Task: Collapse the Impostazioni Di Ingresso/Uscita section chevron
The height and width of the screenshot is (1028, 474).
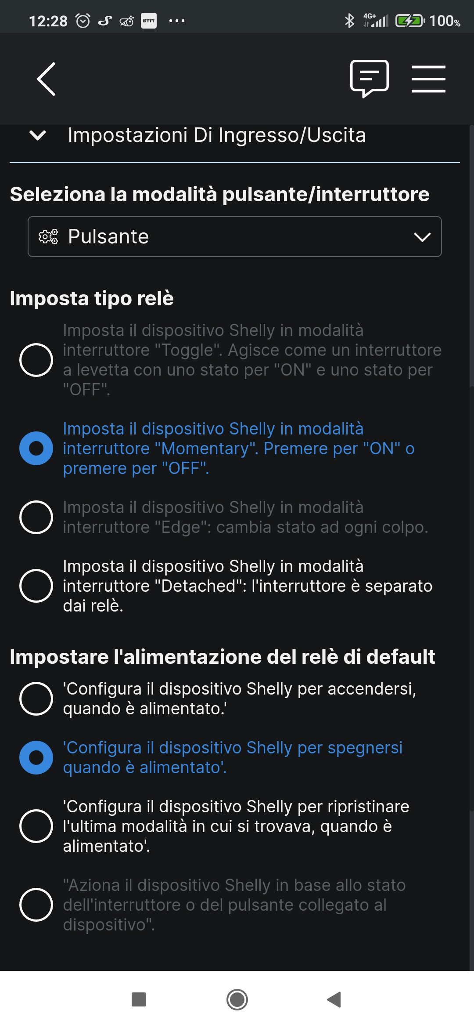Action: coord(38,135)
